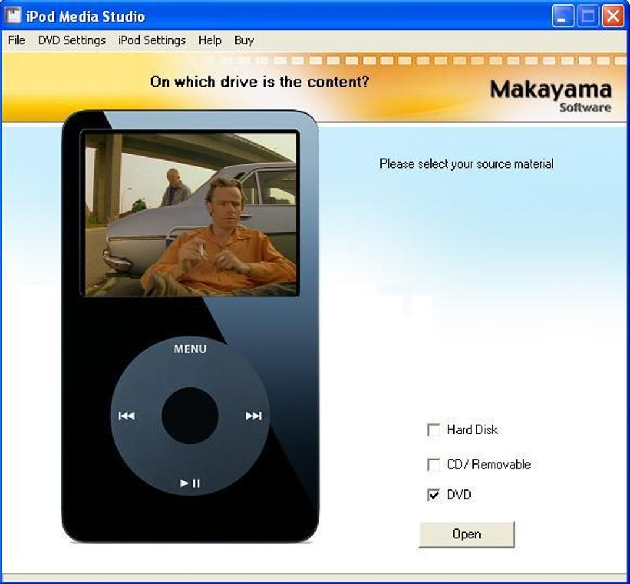630x584 pixels.
Task: Uncheck the DVD checkbox
Action: 434,495
